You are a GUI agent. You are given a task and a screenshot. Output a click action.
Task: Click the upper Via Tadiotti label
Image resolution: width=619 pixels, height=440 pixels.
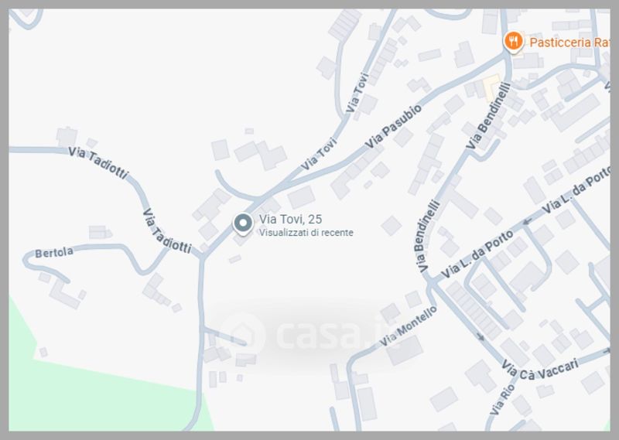98,162
